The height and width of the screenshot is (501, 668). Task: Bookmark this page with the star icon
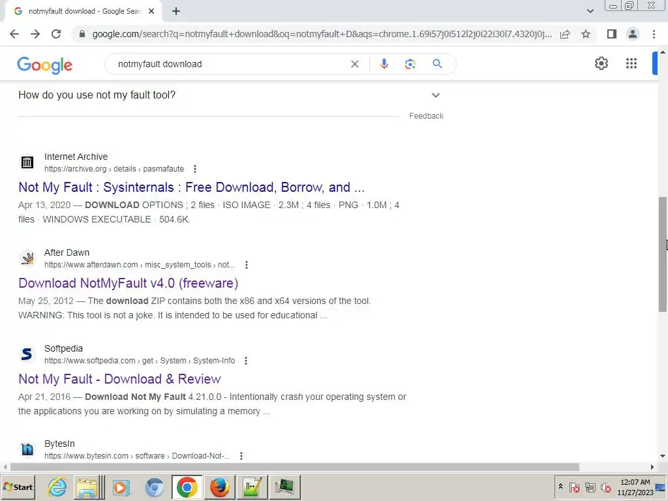(x=586, y=34)
